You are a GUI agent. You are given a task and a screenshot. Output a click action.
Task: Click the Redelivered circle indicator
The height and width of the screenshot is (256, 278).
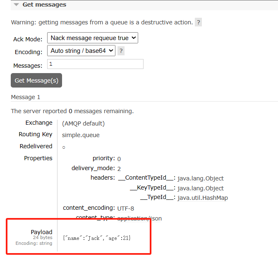[x=64, y=147]
